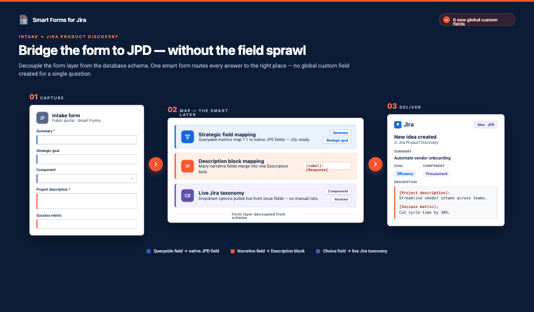Click the Versions tag in Live Jira taxonomy
The image size is (534, 312).
[341, 199]
